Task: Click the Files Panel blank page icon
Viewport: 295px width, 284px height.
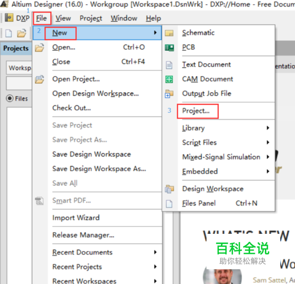Action: 169,204
